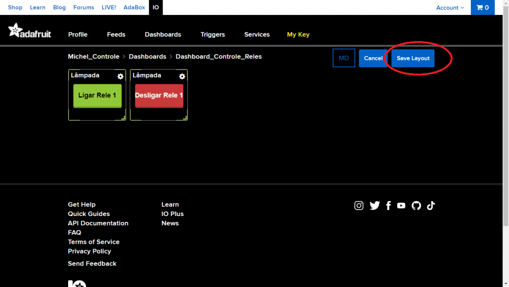
Task: Visit Adafruit GitHub page
Action: (x=416, y=205)
